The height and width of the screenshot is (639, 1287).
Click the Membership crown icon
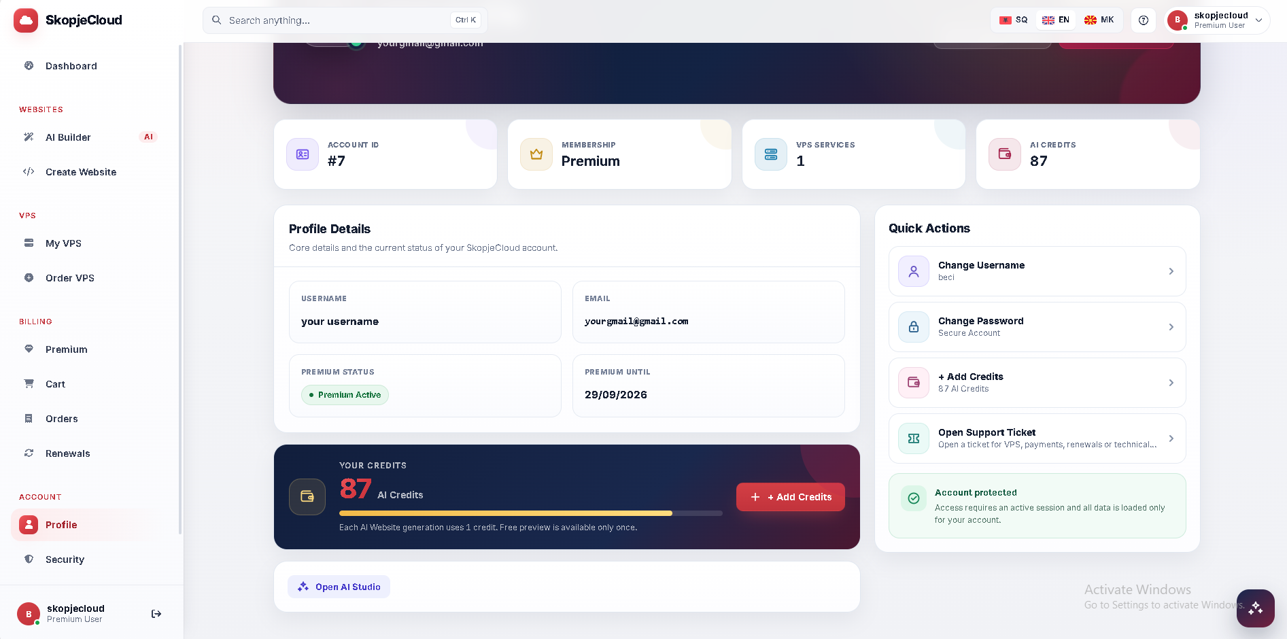coord(536,154)
